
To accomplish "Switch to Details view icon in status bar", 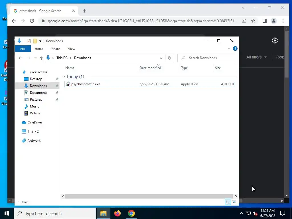I will click(x=228, y=202).
